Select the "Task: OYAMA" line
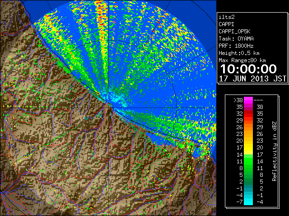The image size is (289, 216). (x=236, y=39)
